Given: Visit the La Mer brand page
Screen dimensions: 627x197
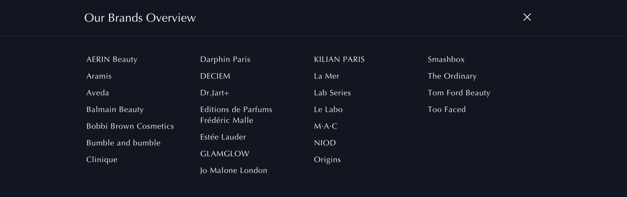Looking at the screenshot, I should point(326,76).
